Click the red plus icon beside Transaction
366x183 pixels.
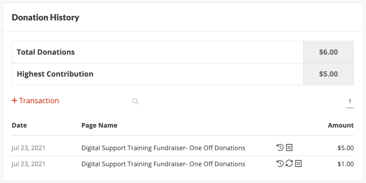(x=15, y=101)
